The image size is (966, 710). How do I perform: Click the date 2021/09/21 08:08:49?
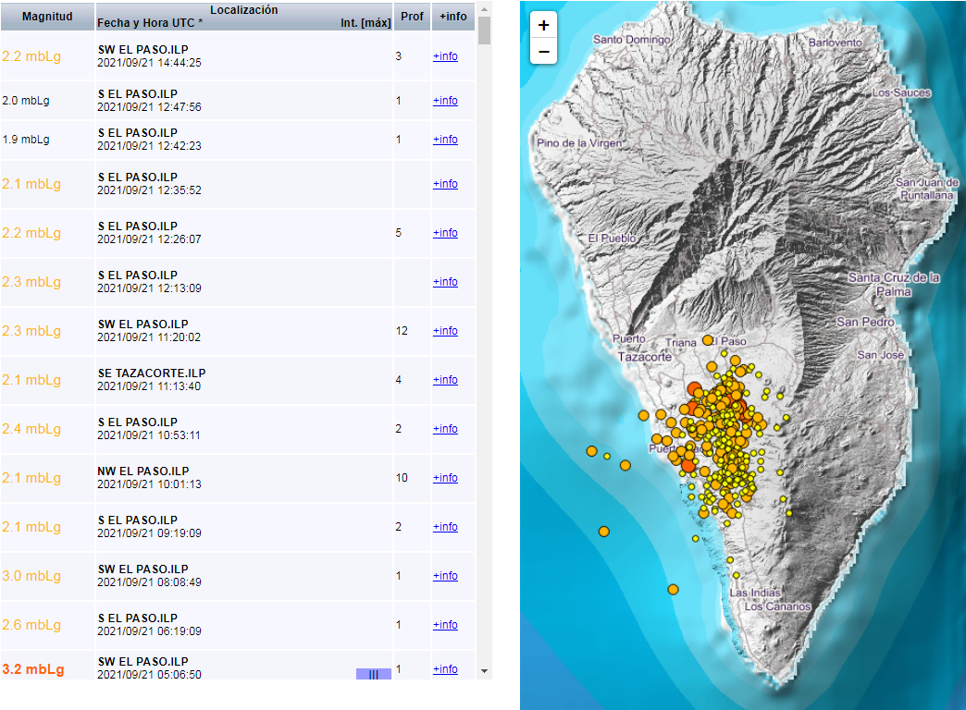[149, 581]
